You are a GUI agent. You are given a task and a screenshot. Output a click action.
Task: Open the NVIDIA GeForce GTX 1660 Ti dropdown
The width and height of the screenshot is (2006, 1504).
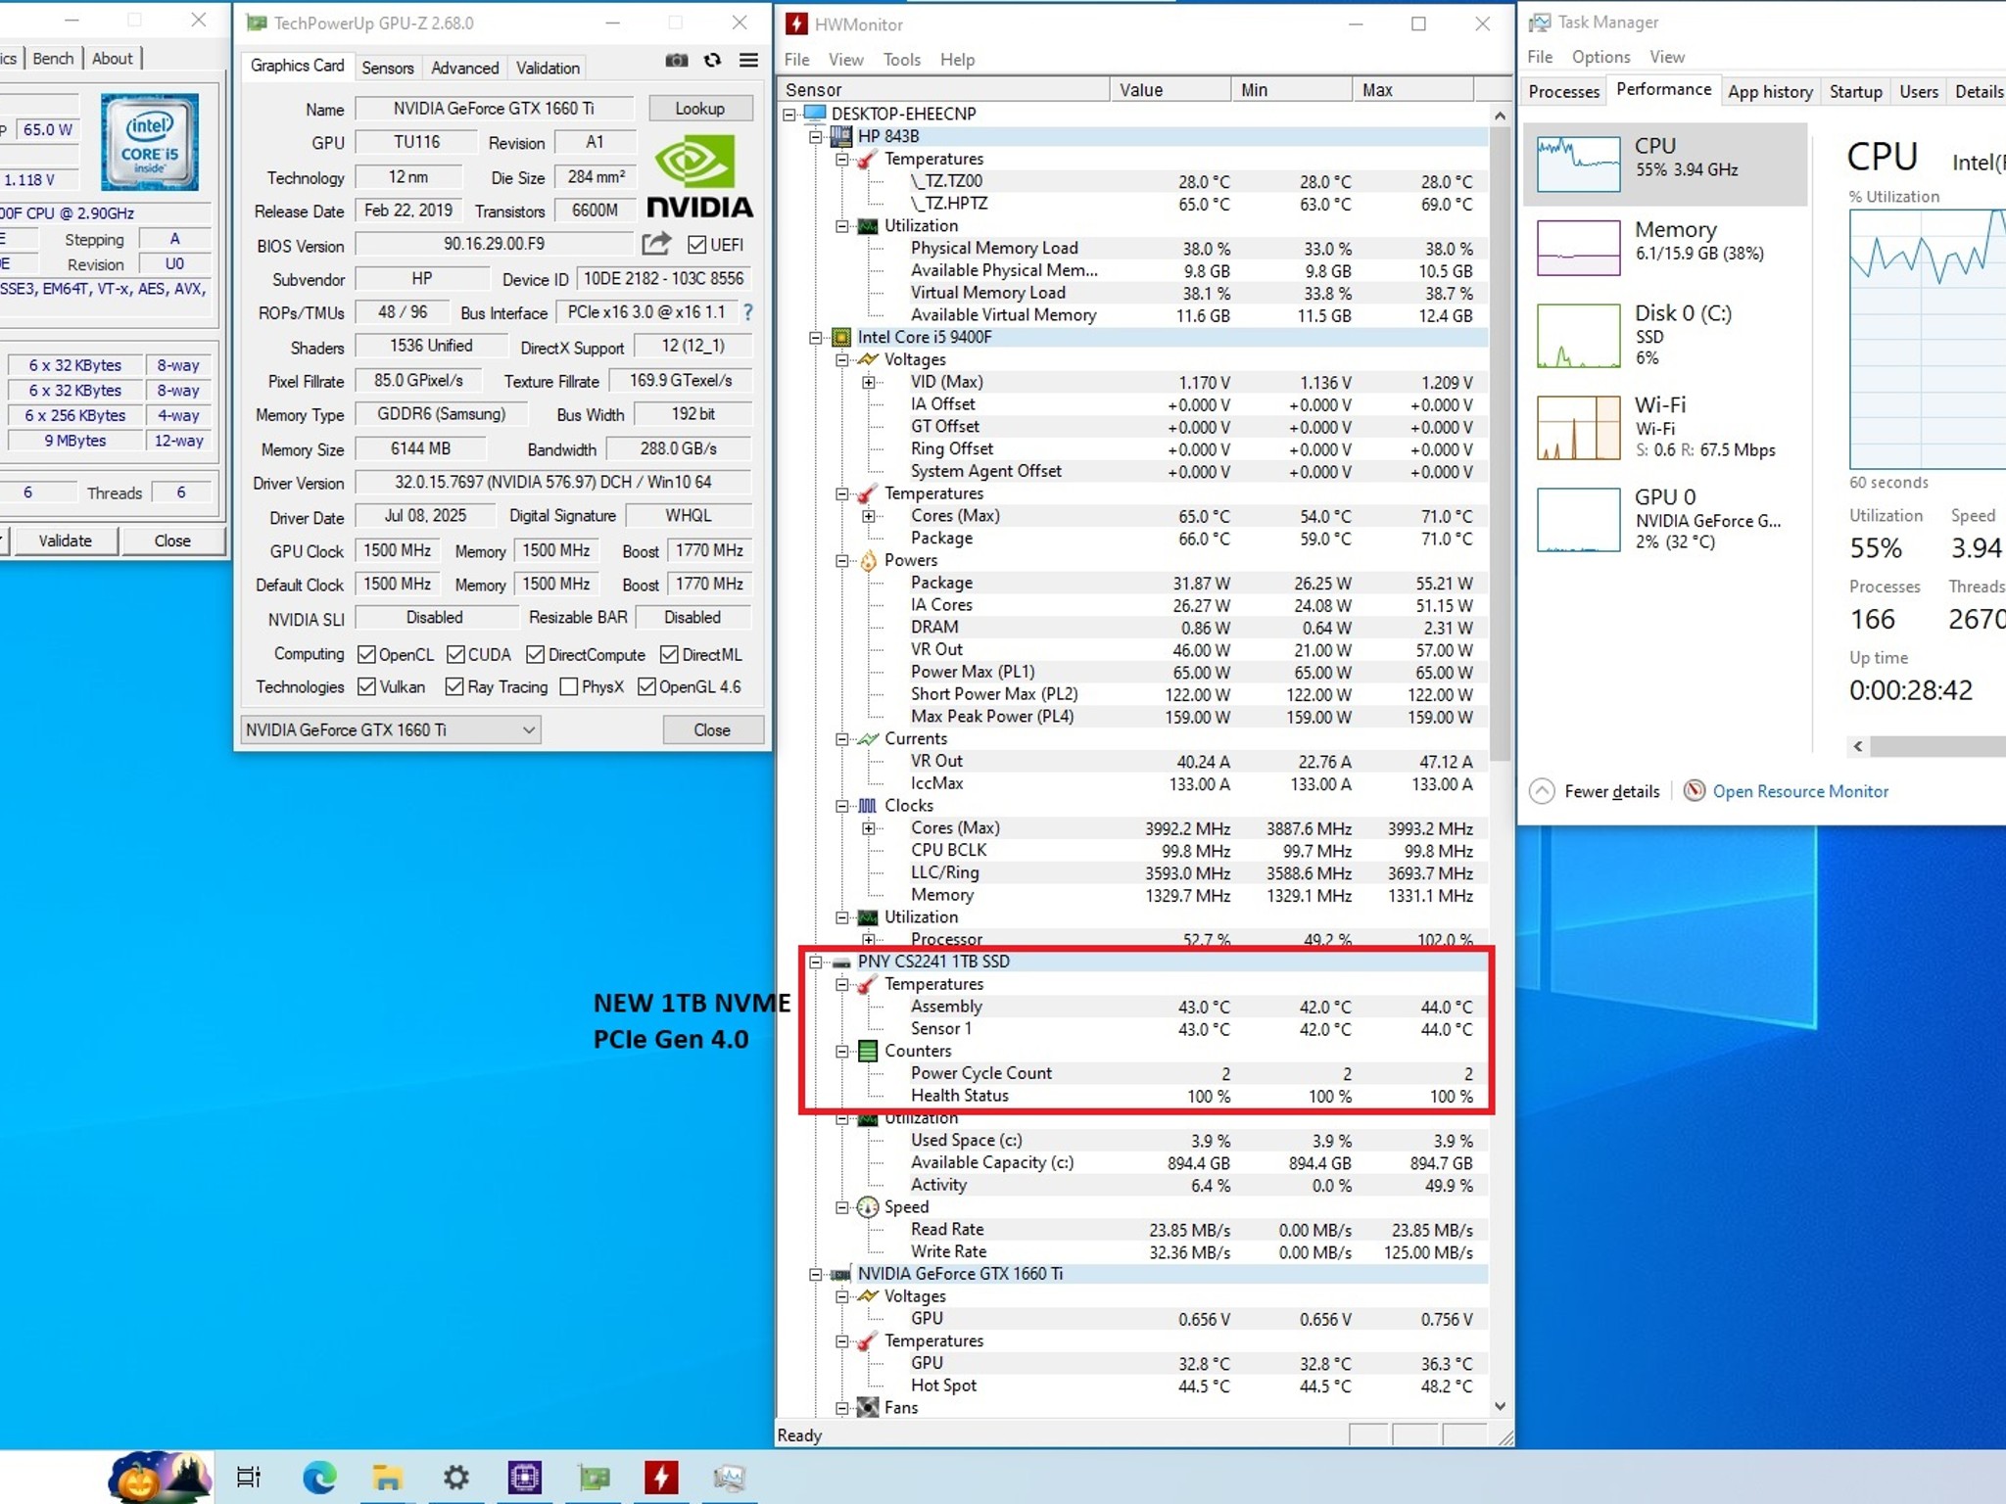391,730
